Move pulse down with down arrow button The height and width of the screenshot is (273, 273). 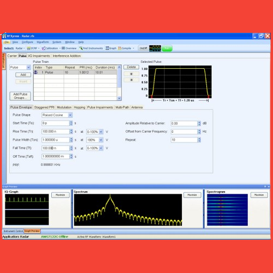pyautogui.click(x=131, y=80)
